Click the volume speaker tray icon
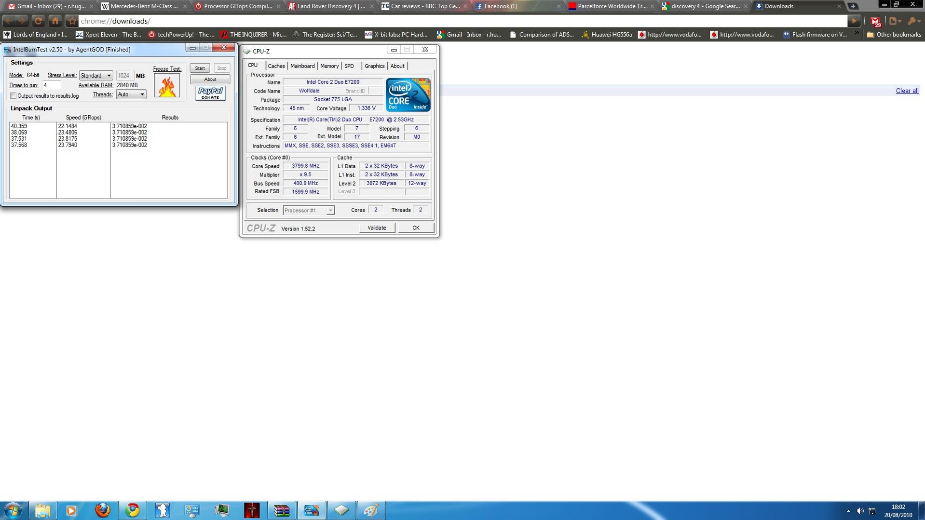925x520 pixels. (x=860, y=511)
